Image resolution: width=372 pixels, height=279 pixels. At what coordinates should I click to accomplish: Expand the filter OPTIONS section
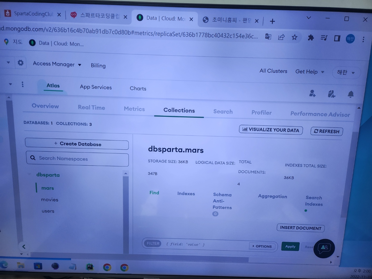coord(262,246)
